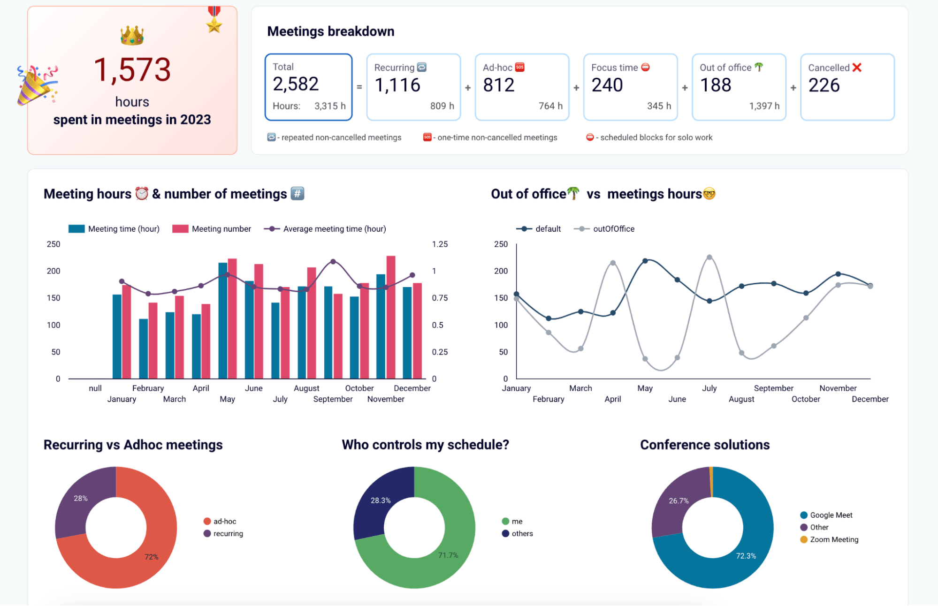Click the Focus time 240 card
Image resolution: width=938 pixels, height=606 pixels.
coord(630,87)
